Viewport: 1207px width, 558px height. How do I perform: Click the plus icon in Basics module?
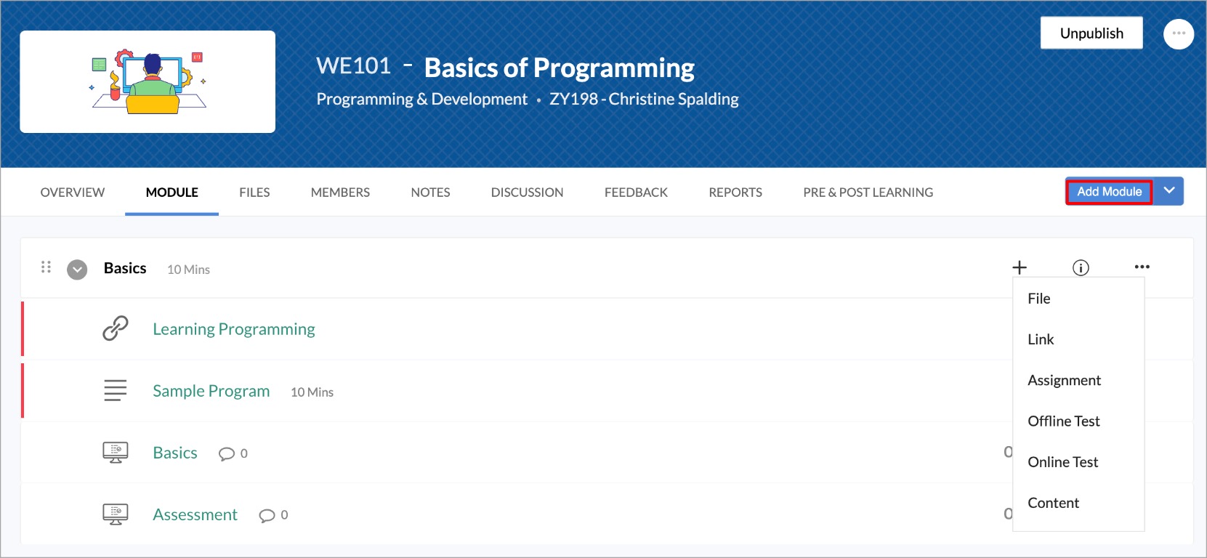click(x=1020, y=267)
